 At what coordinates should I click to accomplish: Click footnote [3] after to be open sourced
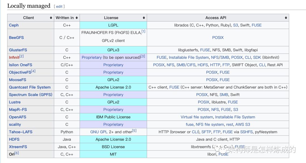(143, 56)
